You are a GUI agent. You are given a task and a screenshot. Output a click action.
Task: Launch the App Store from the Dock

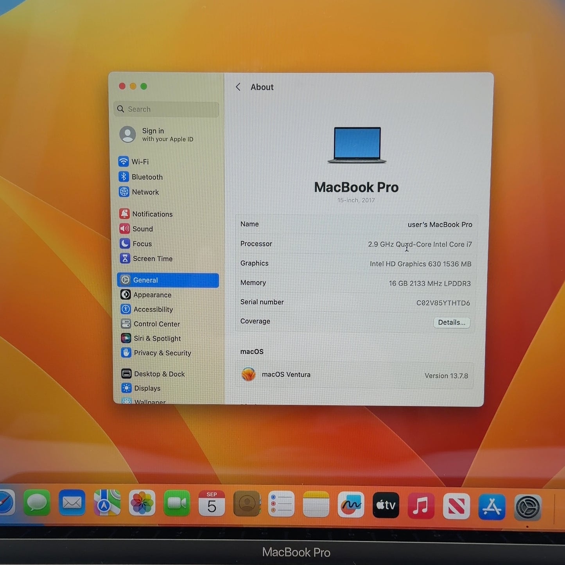pyautogui.click(x=492, y=507)
